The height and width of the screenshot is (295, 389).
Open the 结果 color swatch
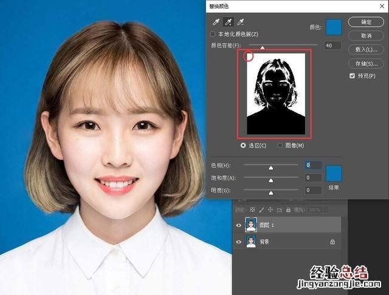[334, 174]
